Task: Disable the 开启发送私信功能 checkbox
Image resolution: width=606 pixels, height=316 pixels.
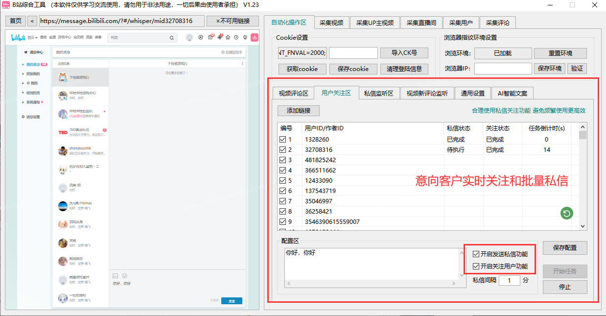Action: click(475, 254)
